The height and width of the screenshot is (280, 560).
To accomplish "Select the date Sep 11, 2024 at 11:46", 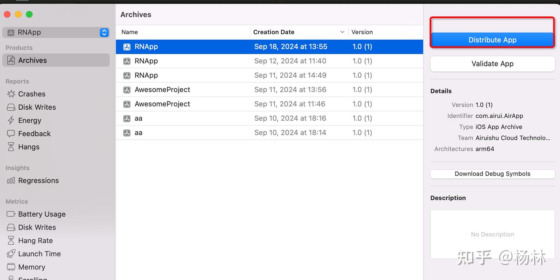I will pos(290,104).
